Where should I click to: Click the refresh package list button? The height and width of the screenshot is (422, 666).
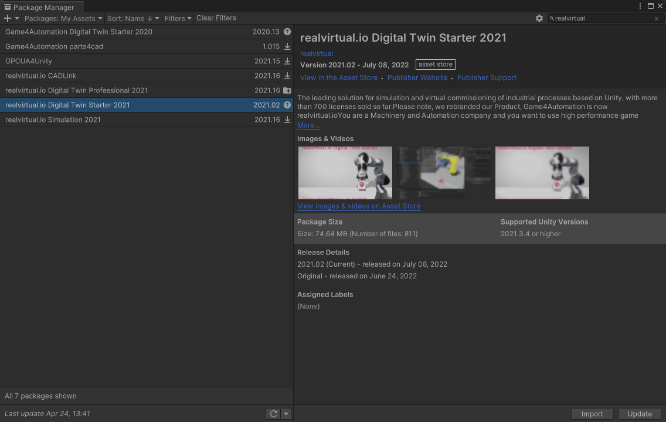point(274,414)
